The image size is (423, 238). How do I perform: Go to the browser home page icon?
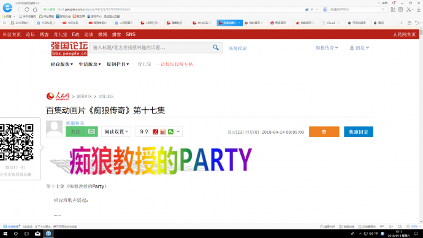35,9
